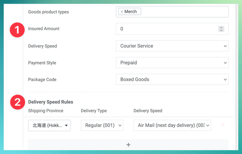
Task: Open the Regular (001) delivery type dropdown
Action: 102,125
